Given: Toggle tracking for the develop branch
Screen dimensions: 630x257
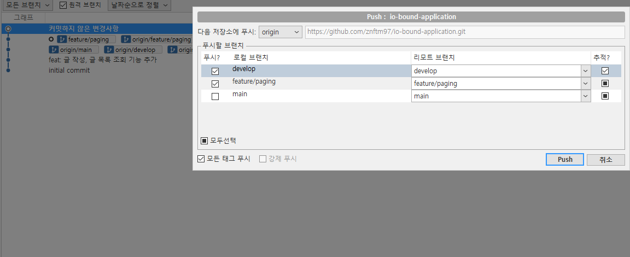Looking at the screenshot, I should [x=605, y=71].
